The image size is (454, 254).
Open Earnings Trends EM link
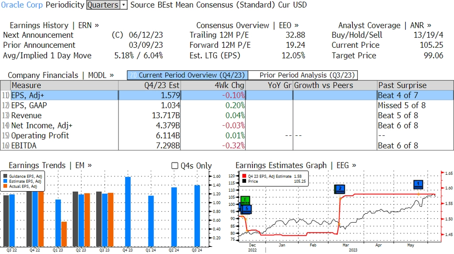pos(50,165)
